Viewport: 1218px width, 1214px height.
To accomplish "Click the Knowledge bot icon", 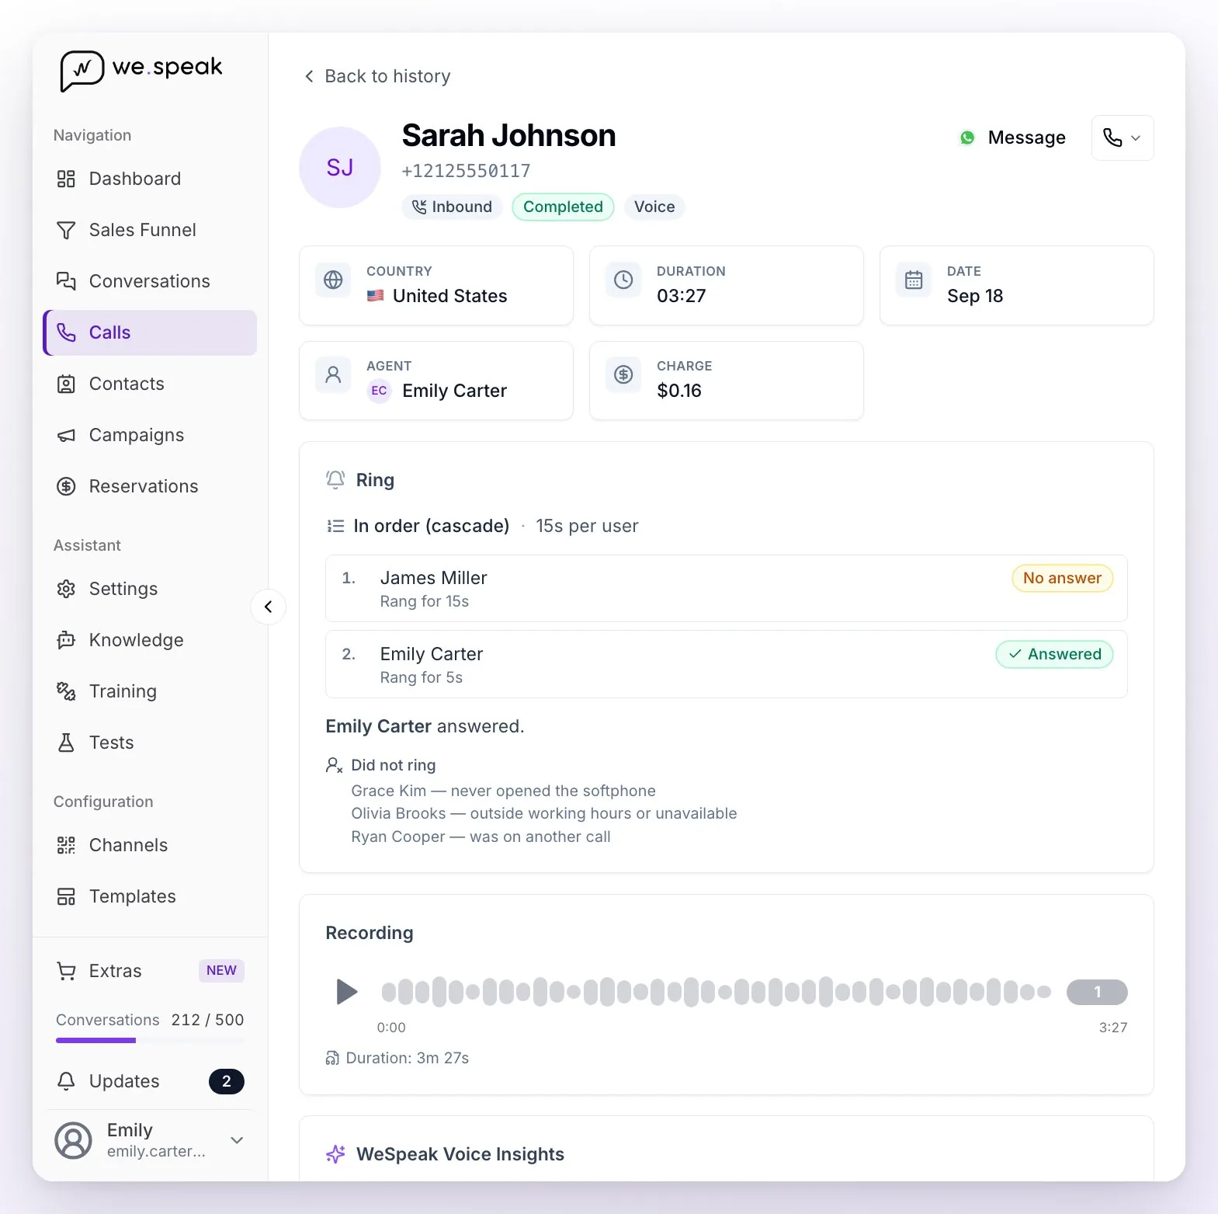I will click(x=66, y=640).
